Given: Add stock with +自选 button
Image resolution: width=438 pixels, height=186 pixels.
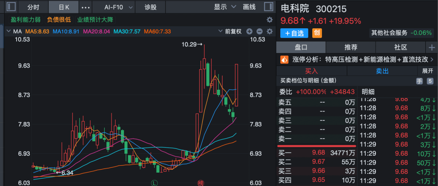Looking at the screenshot, I should (294, 33).
